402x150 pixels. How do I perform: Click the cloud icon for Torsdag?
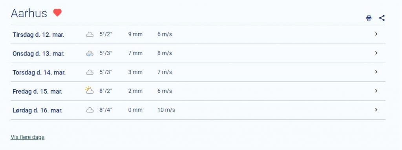(x=90, y=72)
